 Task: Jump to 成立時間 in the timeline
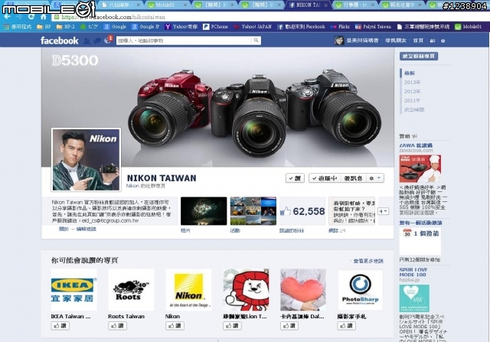[414, 109]
